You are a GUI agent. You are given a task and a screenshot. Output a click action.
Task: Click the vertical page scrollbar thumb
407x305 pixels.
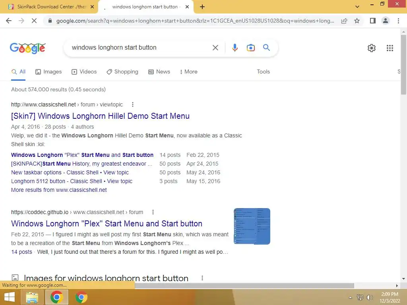pos(403,65)
